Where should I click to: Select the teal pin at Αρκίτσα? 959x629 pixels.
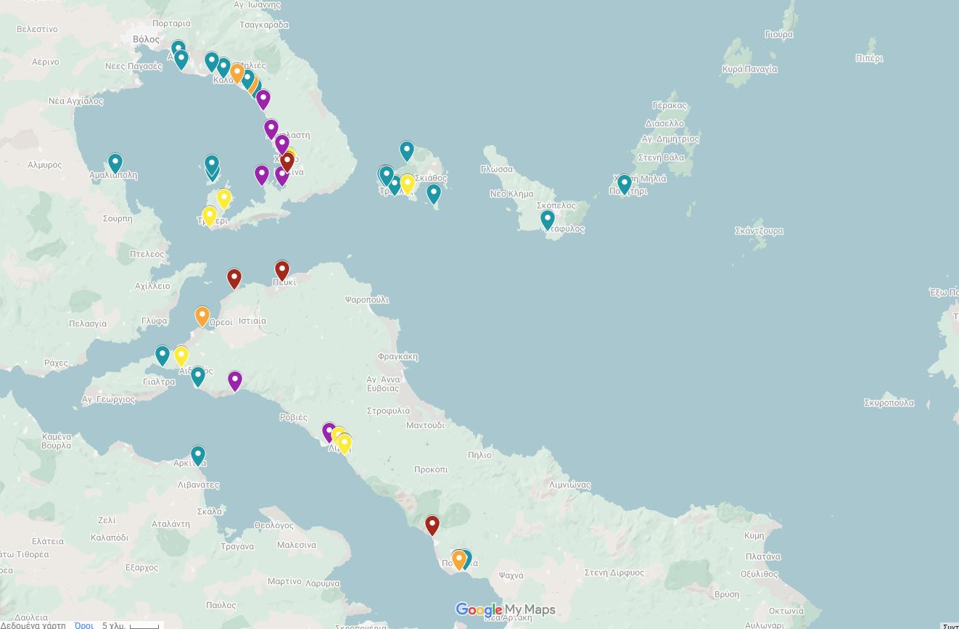[197, 455]
